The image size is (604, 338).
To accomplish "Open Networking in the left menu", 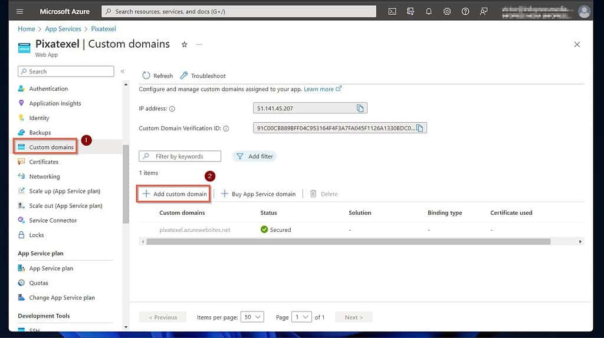I will tap(44, 176).
